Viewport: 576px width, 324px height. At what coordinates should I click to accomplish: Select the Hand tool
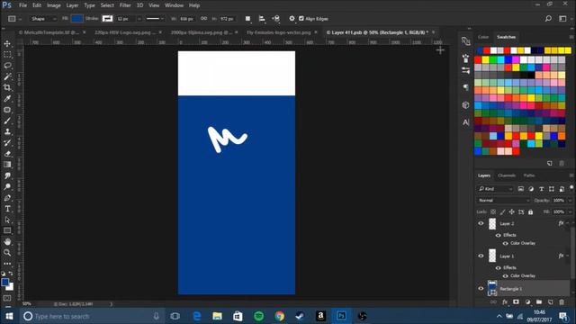(x=7, y=242)
